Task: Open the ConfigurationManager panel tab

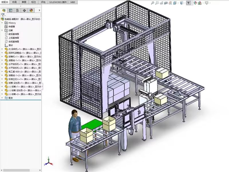Action: (17, 11)
